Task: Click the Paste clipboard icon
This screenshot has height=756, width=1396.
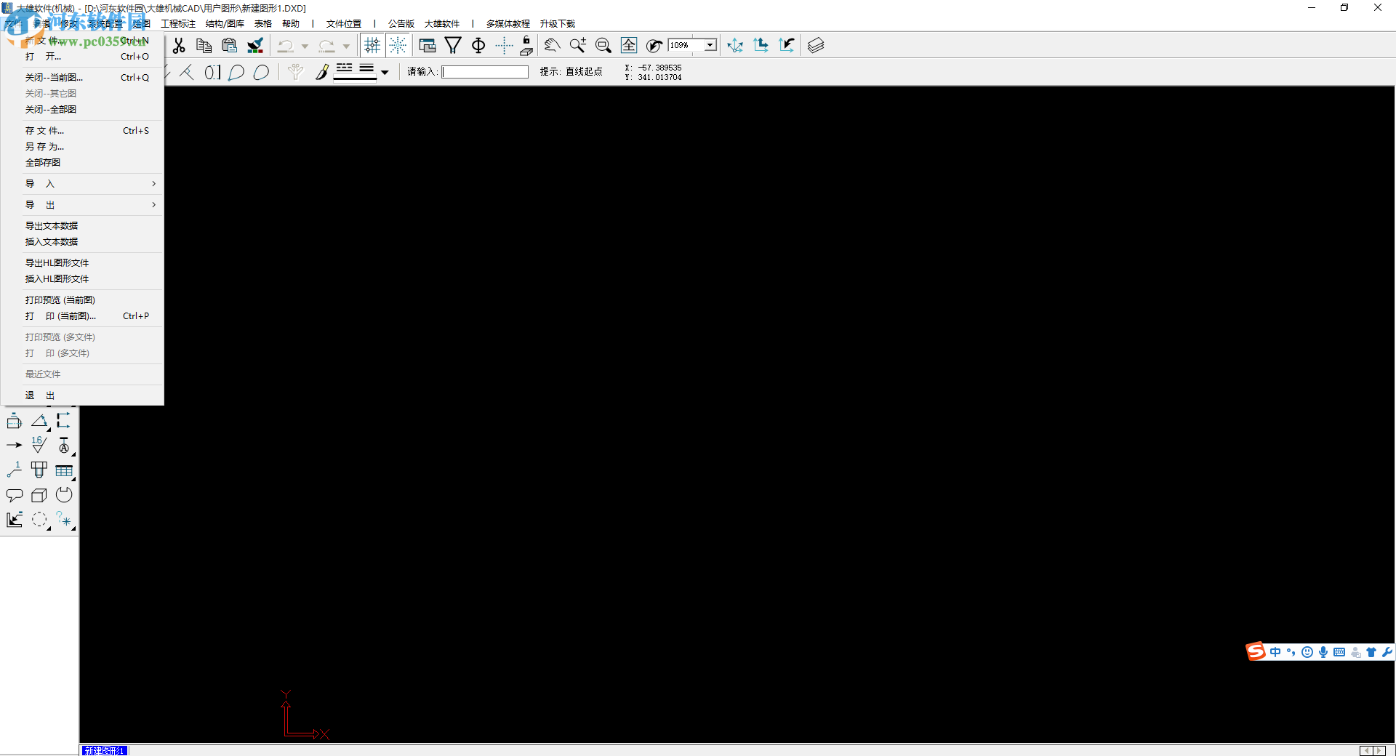Action: tap(230, 46)
